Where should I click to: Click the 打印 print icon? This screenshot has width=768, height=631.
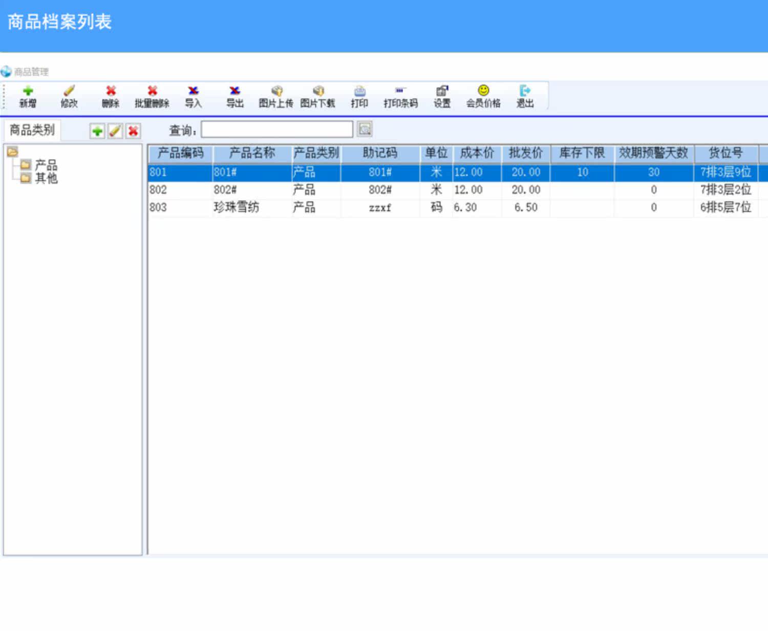(x=359, y=91)
